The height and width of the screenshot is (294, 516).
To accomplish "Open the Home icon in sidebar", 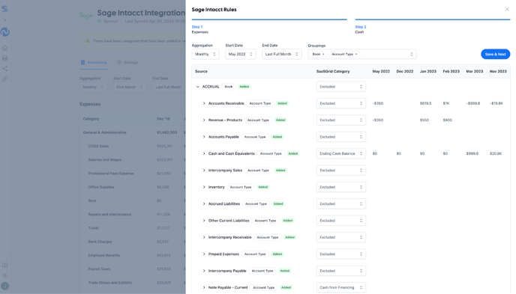I will 5,48.
